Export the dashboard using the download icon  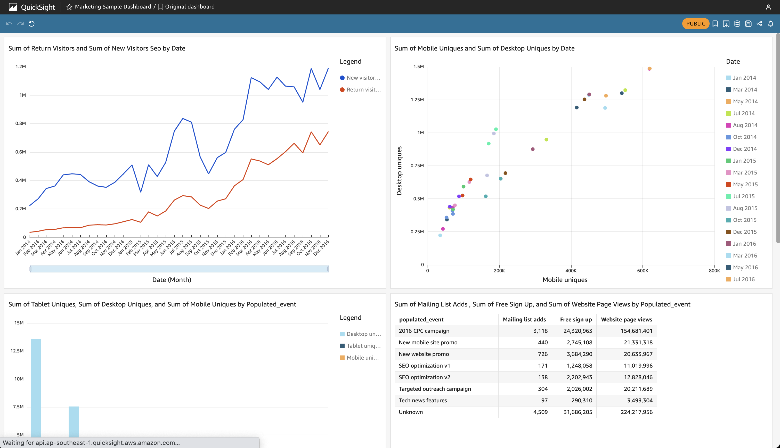(x=726, y=23)
